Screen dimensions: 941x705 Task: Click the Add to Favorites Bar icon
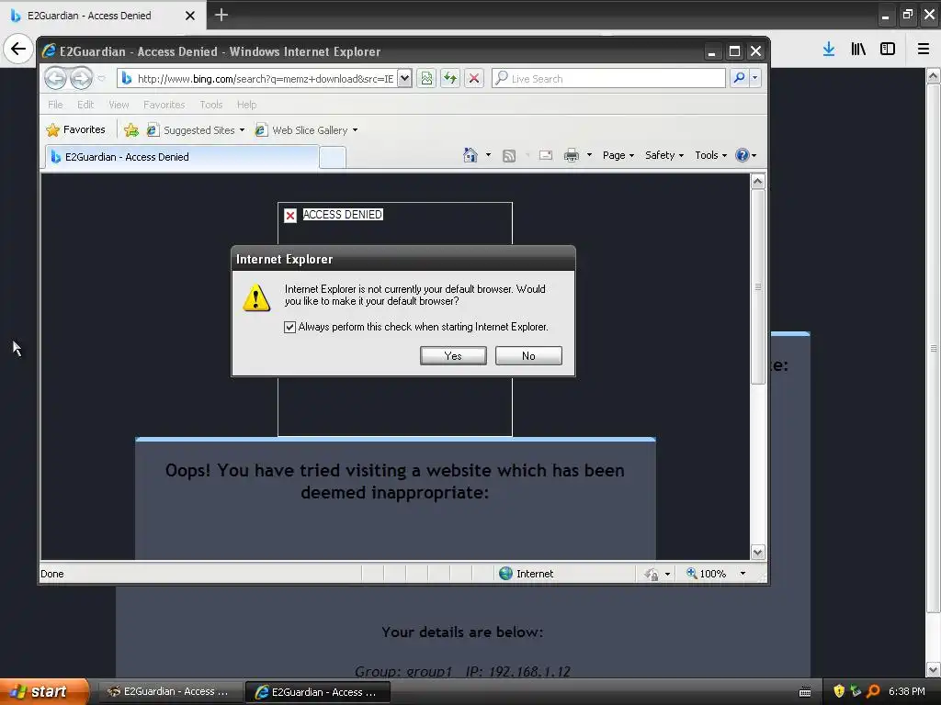(x=130, y=129)
